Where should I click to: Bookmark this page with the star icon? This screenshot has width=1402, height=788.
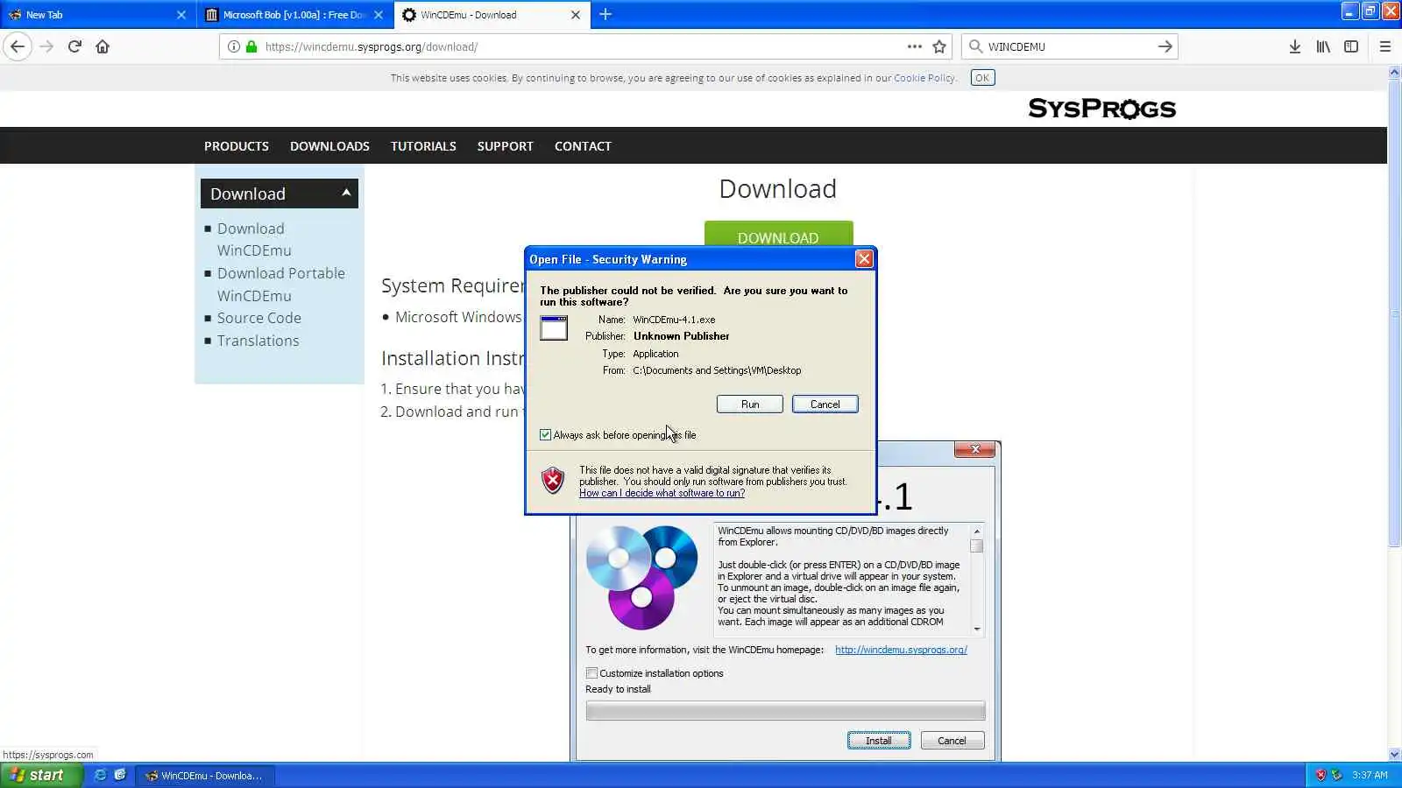[939, 46]
